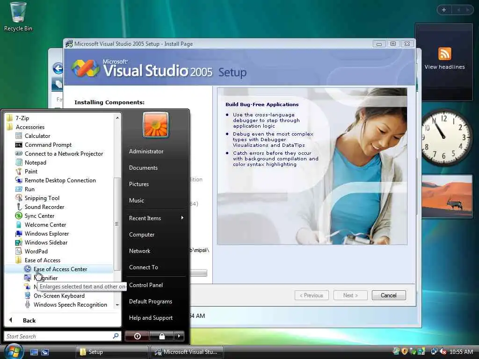Click the back arrow in the Explorer window
The image size is (479, 359).
(58, 68)
